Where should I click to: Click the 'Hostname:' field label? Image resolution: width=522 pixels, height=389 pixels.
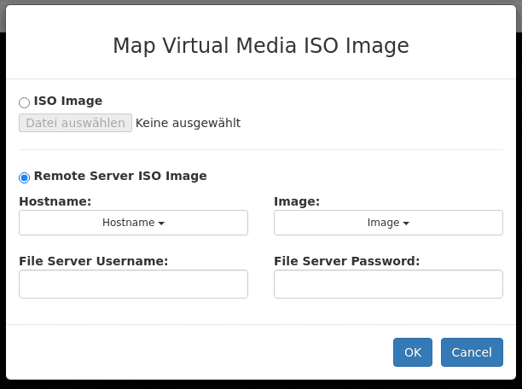[x=55, y=201]
